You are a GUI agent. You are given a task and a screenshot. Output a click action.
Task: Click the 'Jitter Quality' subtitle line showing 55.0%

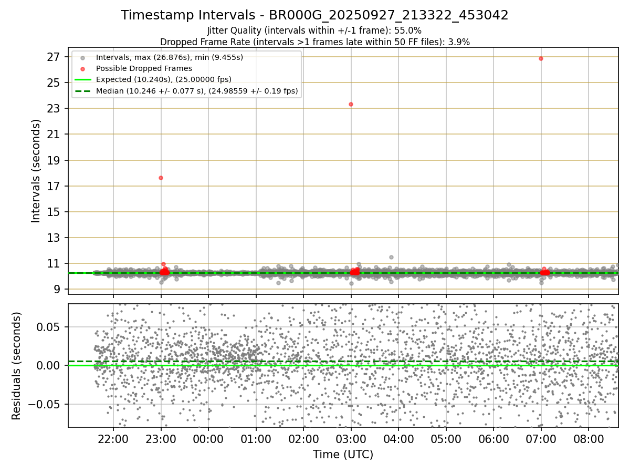click(314, 30)
